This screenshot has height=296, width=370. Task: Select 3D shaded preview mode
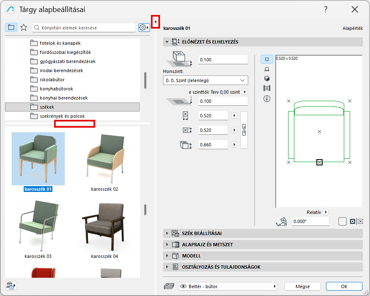[x=267, y=78]
